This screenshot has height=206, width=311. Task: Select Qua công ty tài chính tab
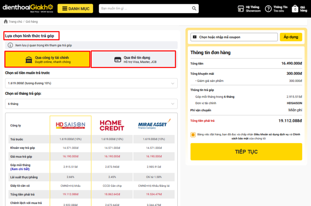click(47, 59)
